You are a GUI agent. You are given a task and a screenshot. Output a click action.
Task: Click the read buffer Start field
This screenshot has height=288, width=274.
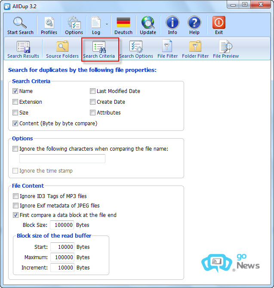(62, 247)
